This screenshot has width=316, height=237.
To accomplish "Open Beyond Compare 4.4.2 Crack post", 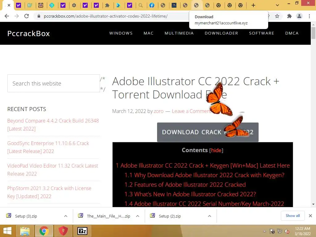I will point(53,125).
